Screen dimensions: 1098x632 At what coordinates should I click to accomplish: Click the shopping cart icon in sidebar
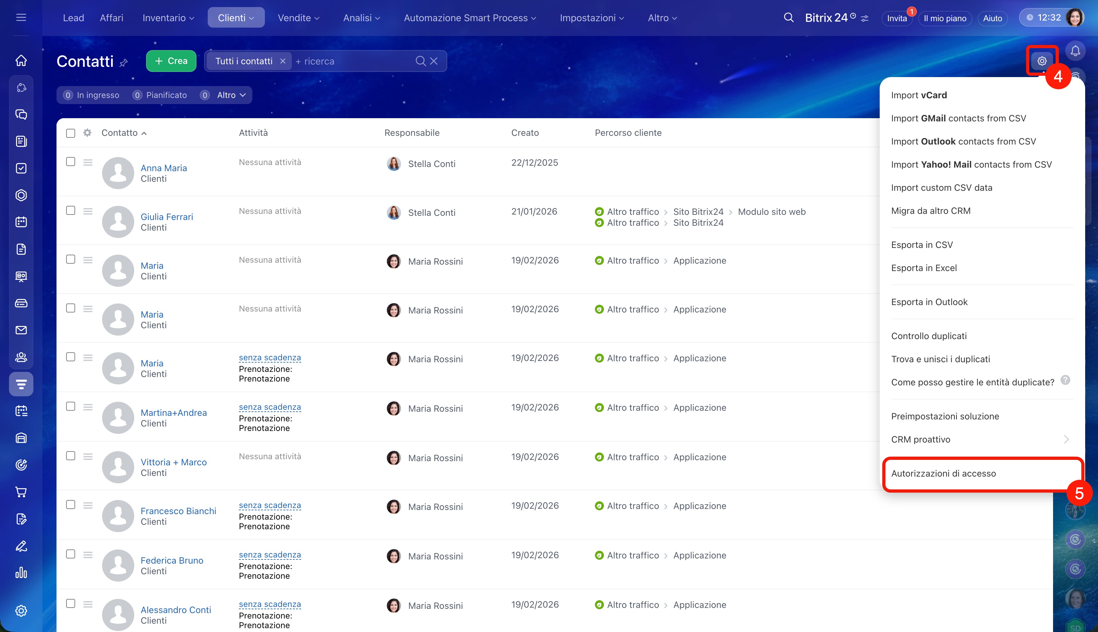(21, 492)
